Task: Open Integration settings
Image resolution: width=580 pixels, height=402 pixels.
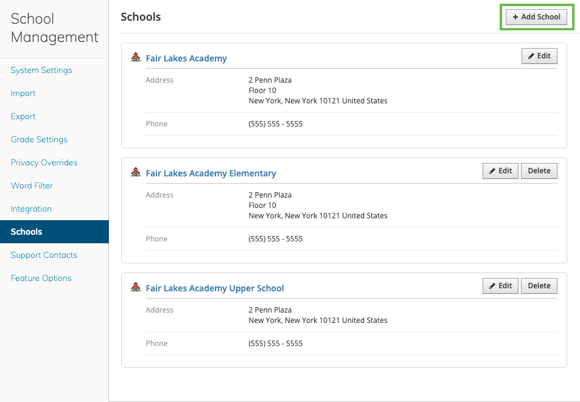Action: pos(31,209)
